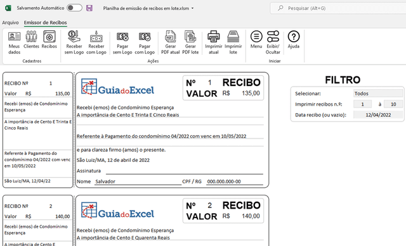Screen dimensions: 406x246
Task: Click the 135,00 value in receipt 1 header
Action: coord(251,93)
